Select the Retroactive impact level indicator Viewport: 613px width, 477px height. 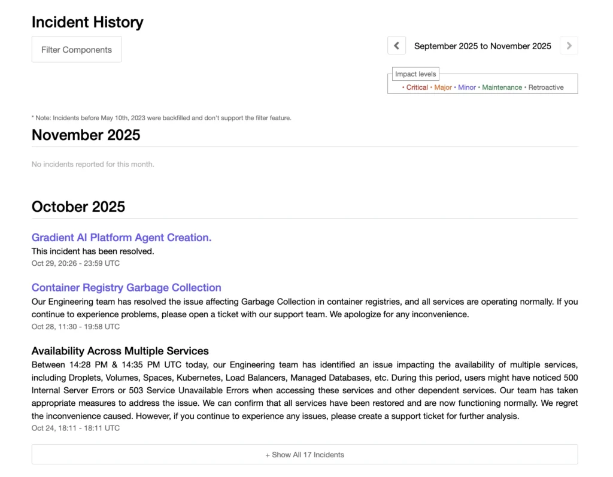pos(545,87)
